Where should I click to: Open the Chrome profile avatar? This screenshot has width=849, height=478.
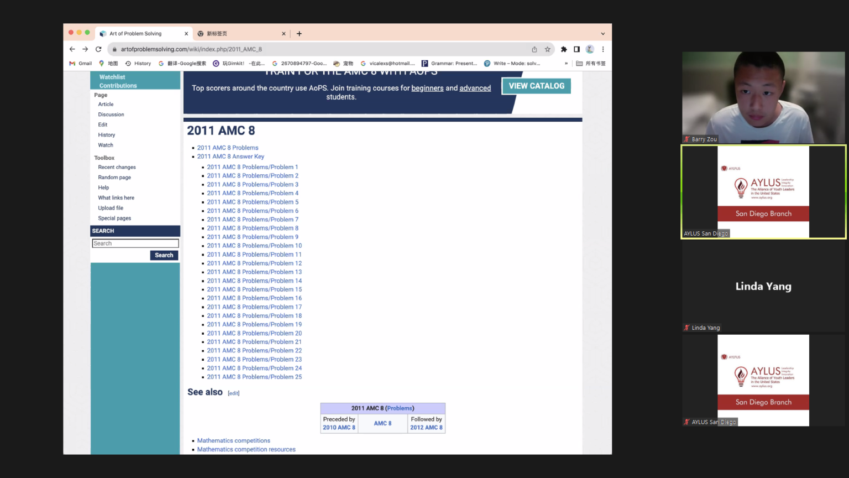590,49
